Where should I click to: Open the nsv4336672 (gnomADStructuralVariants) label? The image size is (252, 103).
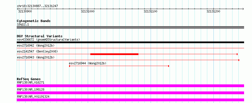point(48,40)
